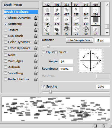Select brush tip thumbnail 345
This screenshot has width=112, height=128.
(x=47, y=21)
